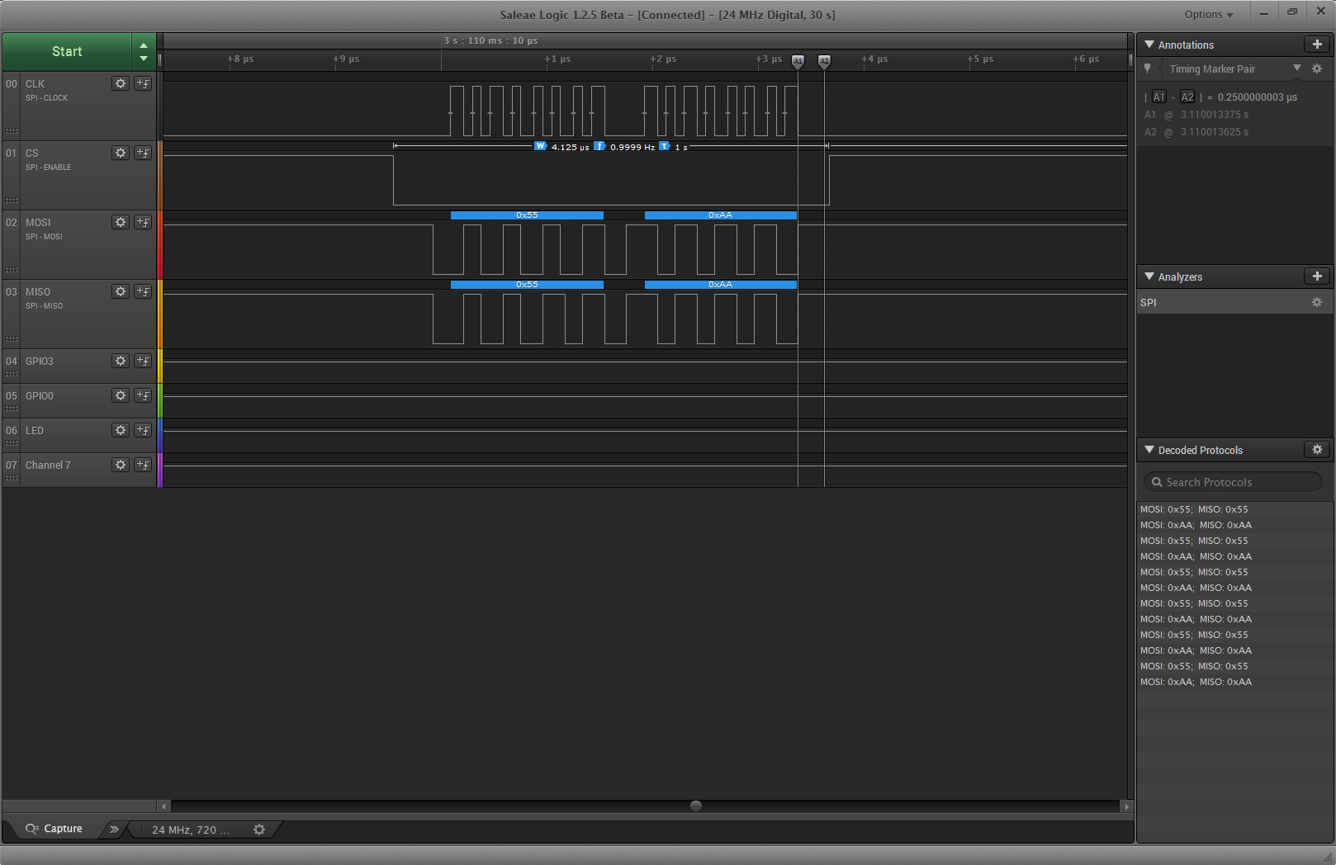
Task: Select first decoded MOSI 0x55 row
Action: pos(1234,509)
